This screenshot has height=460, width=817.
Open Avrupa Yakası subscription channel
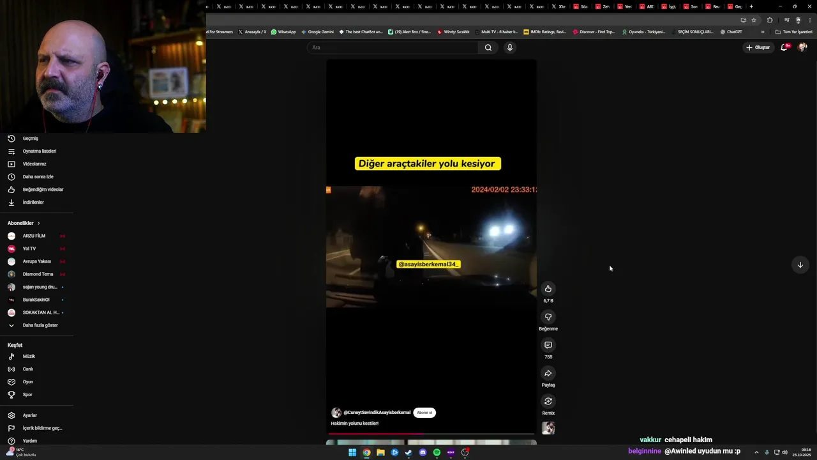[36, 261]
